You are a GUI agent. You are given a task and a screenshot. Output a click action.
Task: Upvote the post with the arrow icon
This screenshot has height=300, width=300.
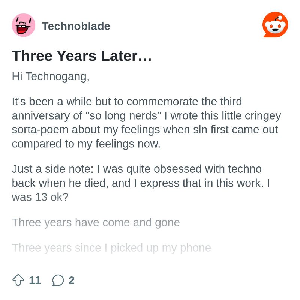[x=18, y=280]
